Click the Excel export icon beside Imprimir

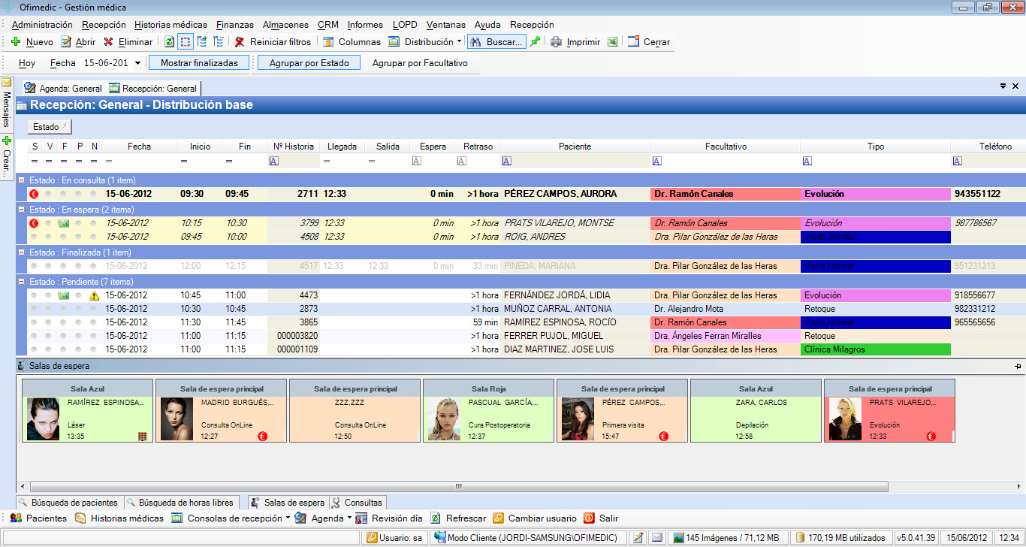point(613,42)
